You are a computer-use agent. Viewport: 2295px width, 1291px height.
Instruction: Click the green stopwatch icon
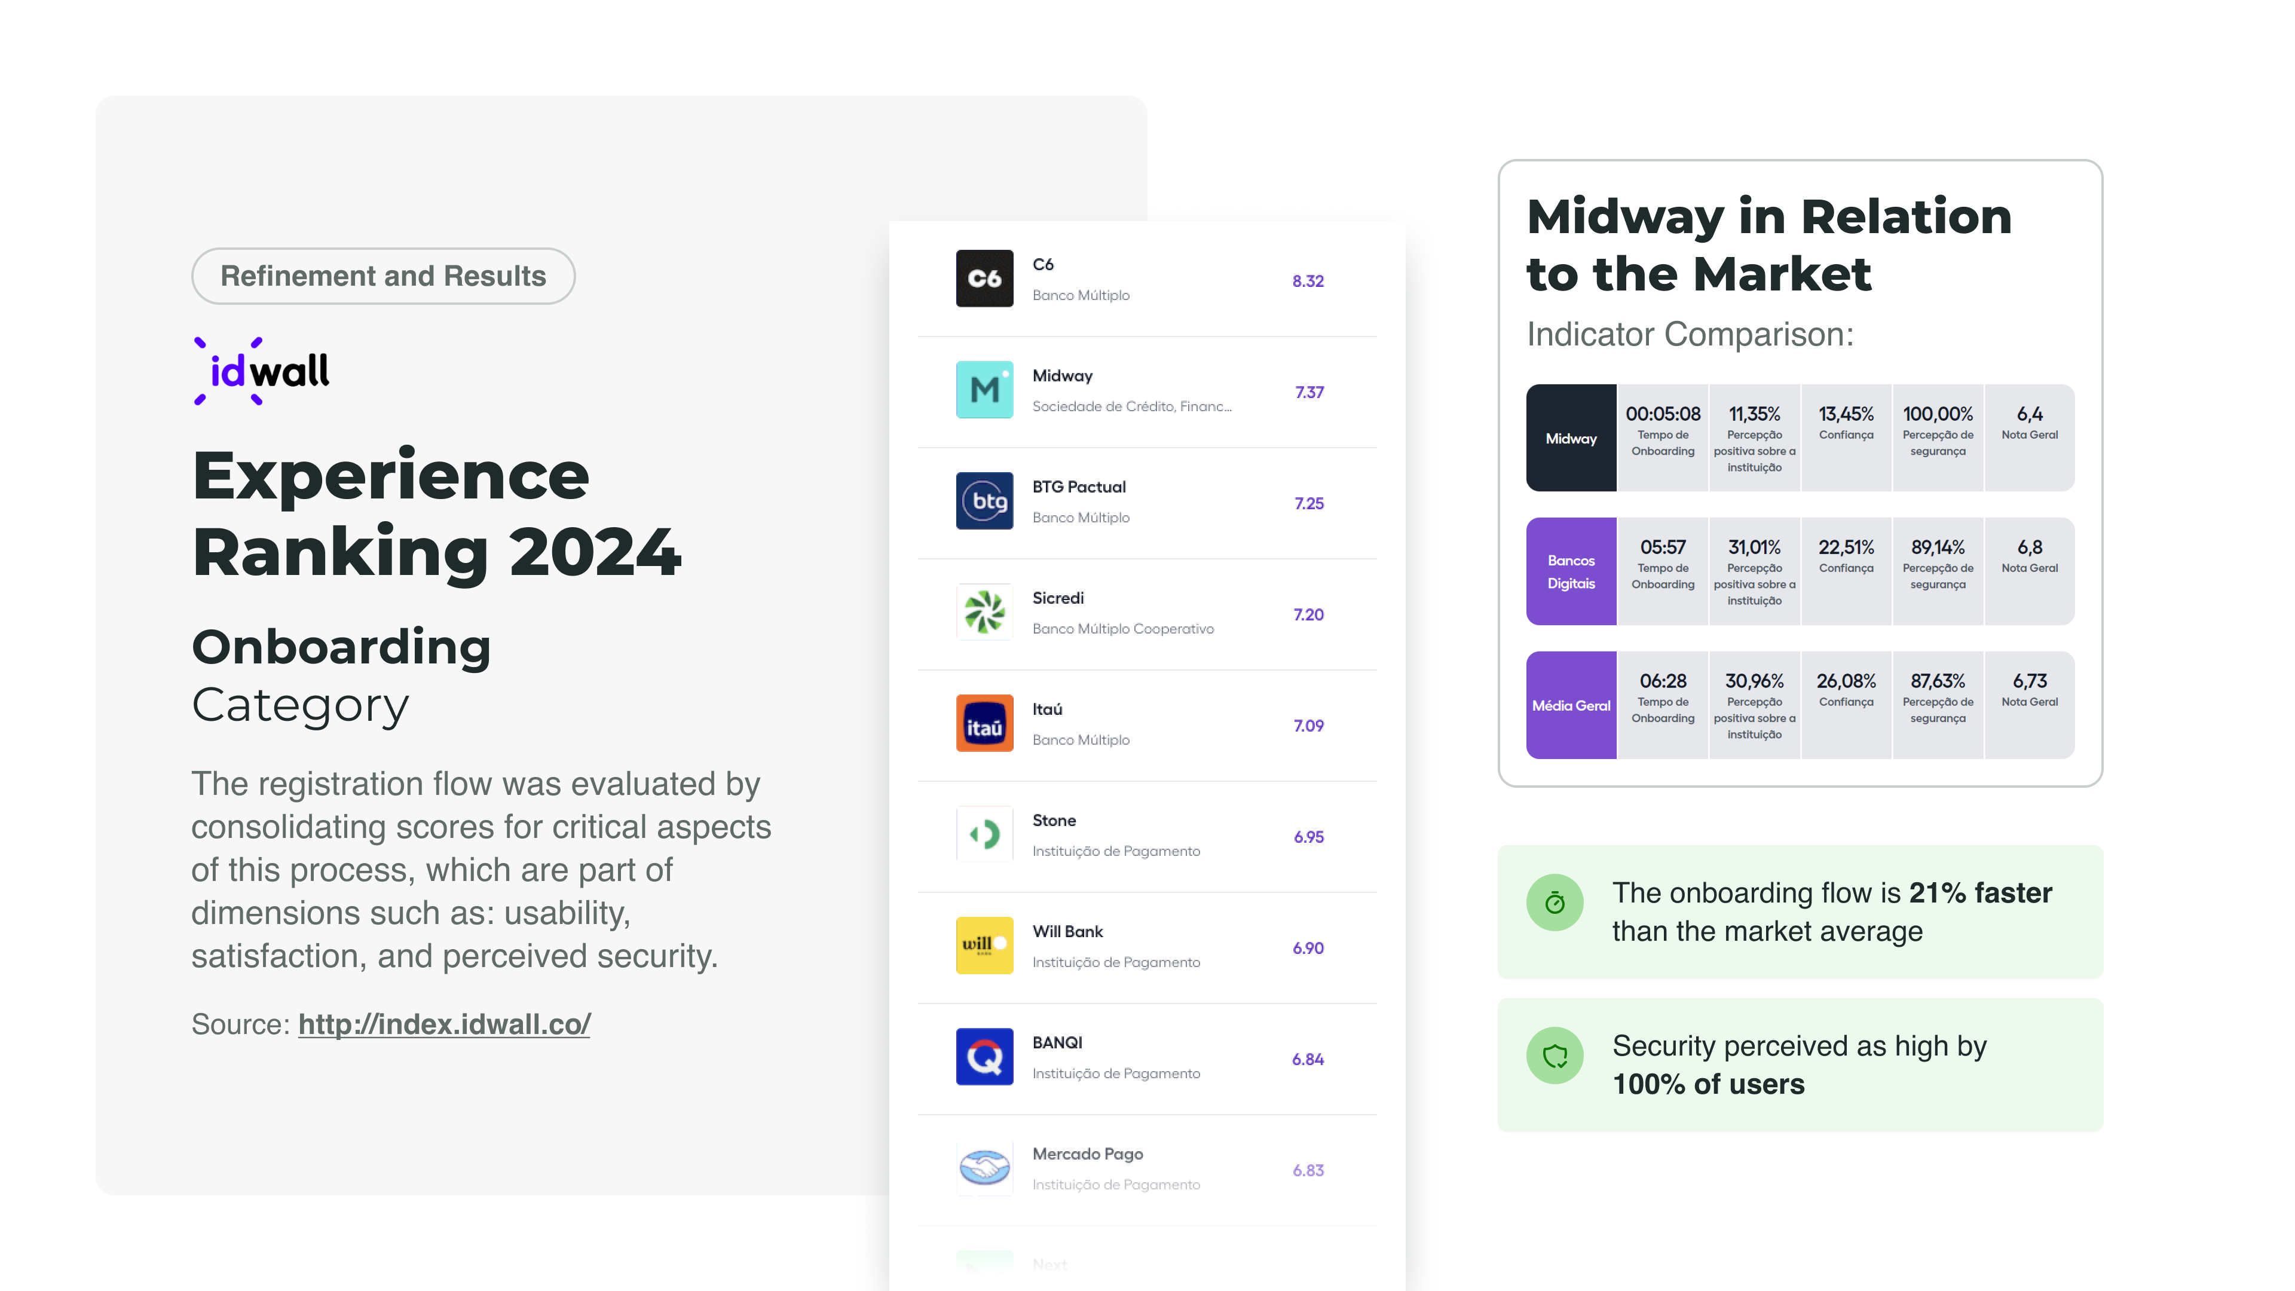point(1555,903)
